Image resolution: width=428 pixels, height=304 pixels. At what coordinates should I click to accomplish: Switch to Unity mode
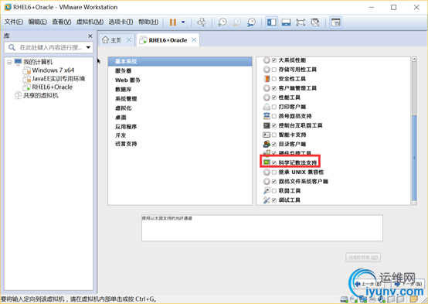point(315,22)
